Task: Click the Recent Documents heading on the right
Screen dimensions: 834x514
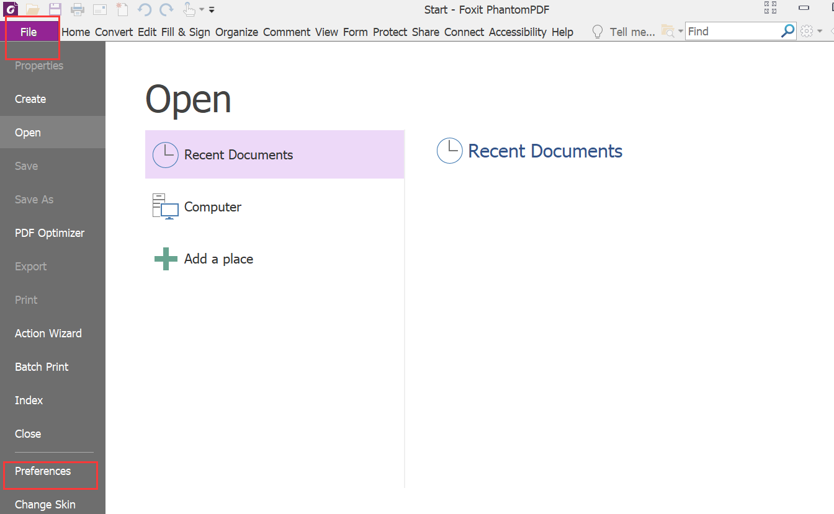Action: tap(545, 151)
